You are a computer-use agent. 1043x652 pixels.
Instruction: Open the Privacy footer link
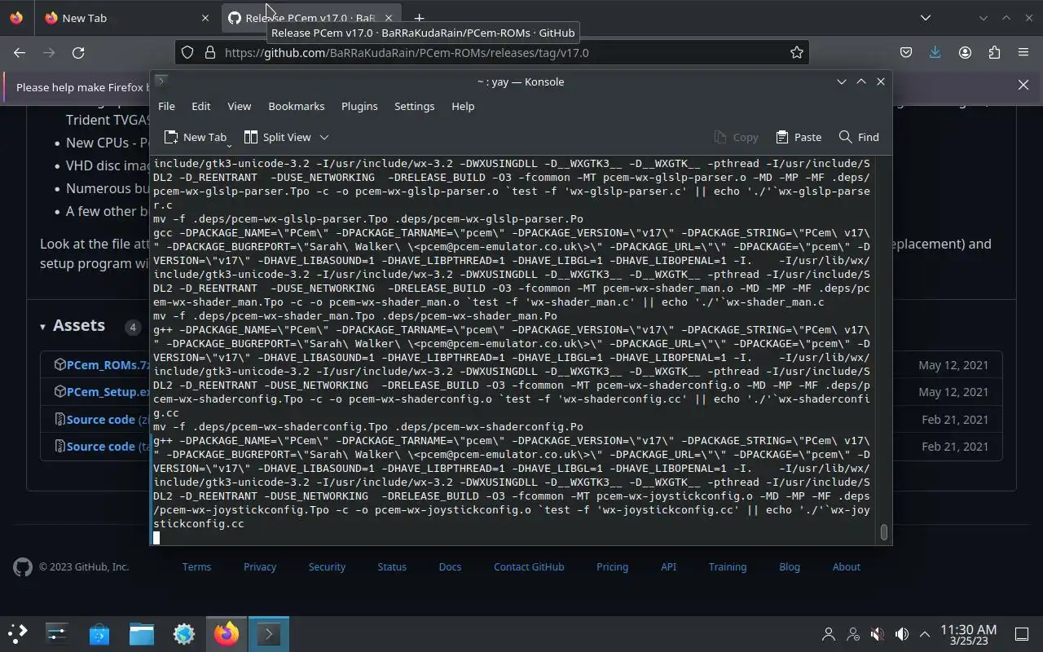pos(260,566)
